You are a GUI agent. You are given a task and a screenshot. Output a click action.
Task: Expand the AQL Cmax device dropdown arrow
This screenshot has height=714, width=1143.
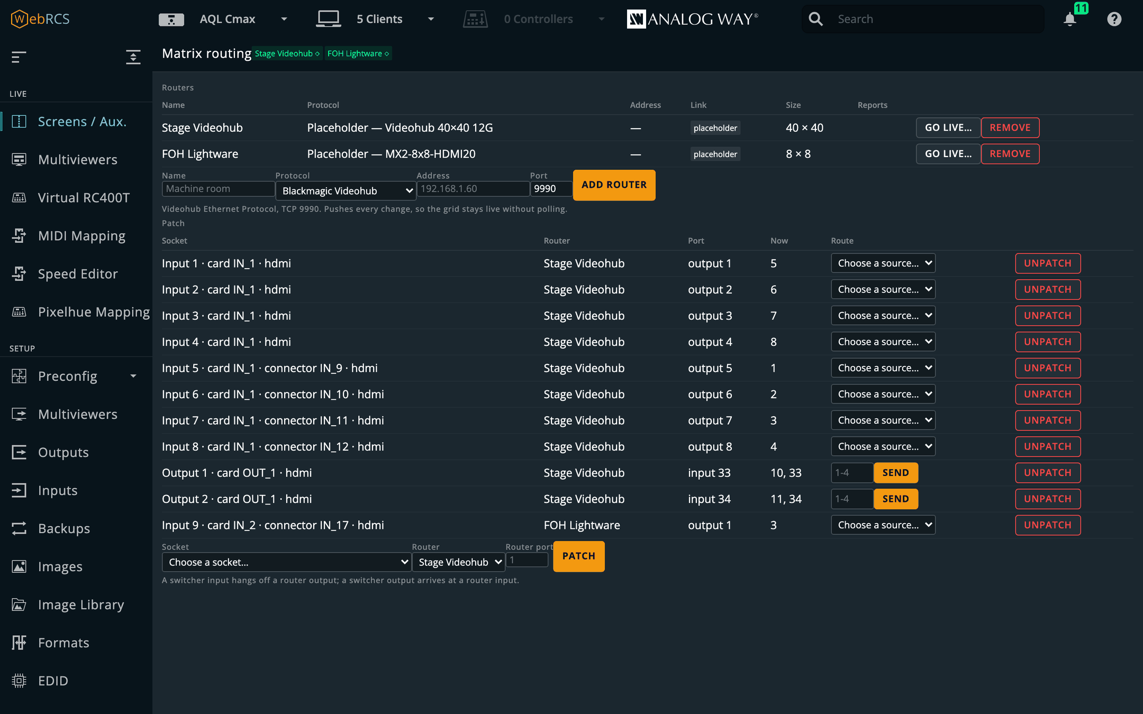(x=284, y=19)
